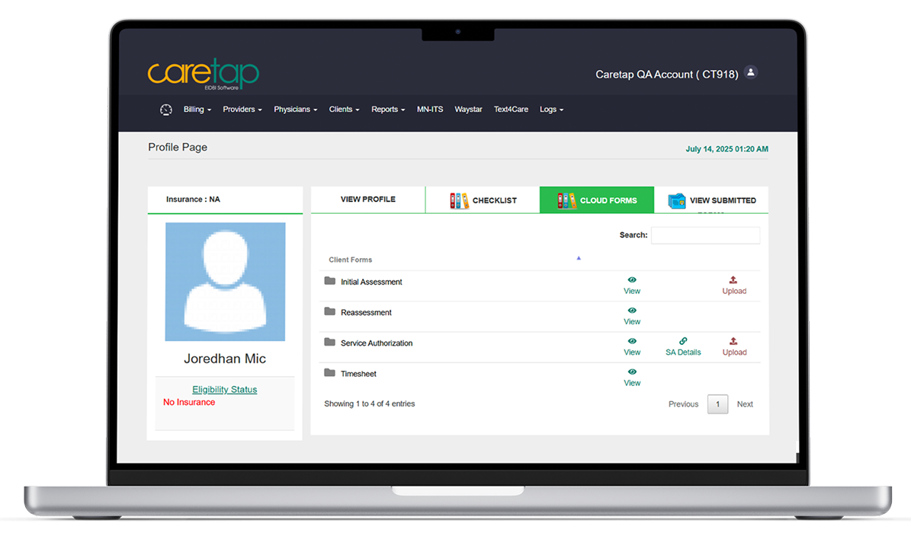Switch to the View Profile tab
This screenshot has width=911, height=539.
367,199
